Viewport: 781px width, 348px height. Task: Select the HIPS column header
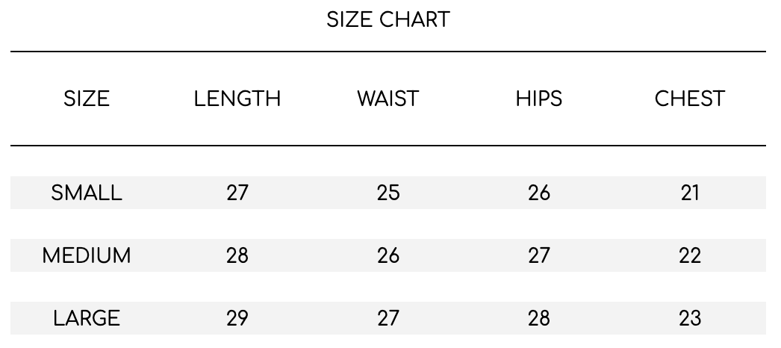click(539, 99)
